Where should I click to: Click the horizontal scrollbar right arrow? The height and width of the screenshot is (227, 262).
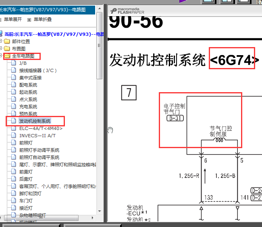pyautogui.click(x=93, y=218)
